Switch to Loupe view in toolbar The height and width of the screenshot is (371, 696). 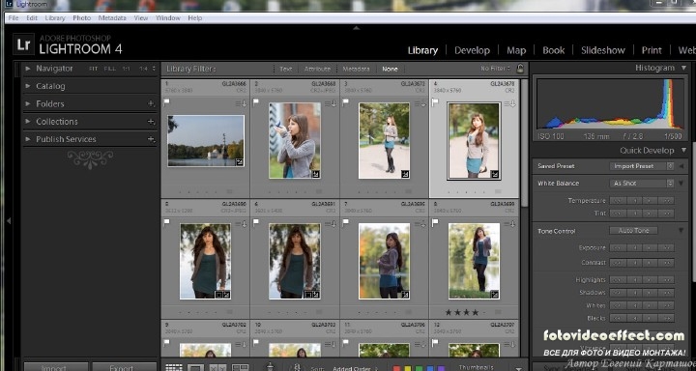pos(195,367)
